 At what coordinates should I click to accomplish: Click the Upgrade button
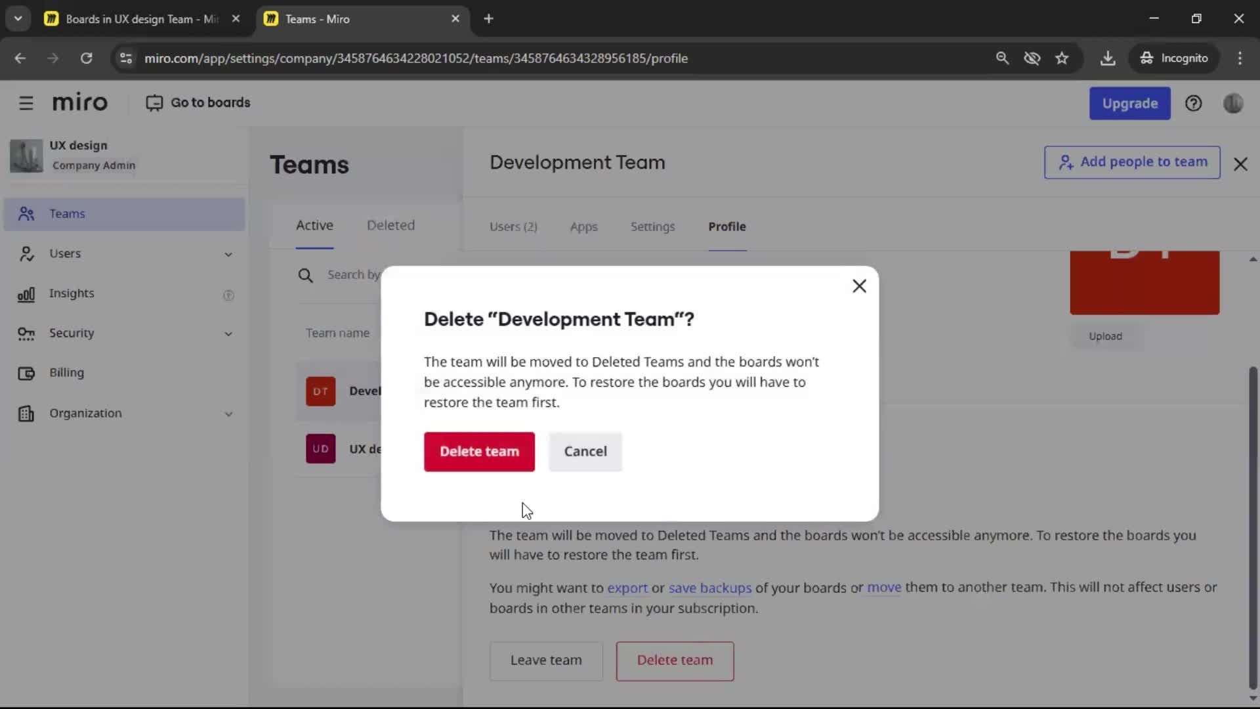tap(1129, 103)
